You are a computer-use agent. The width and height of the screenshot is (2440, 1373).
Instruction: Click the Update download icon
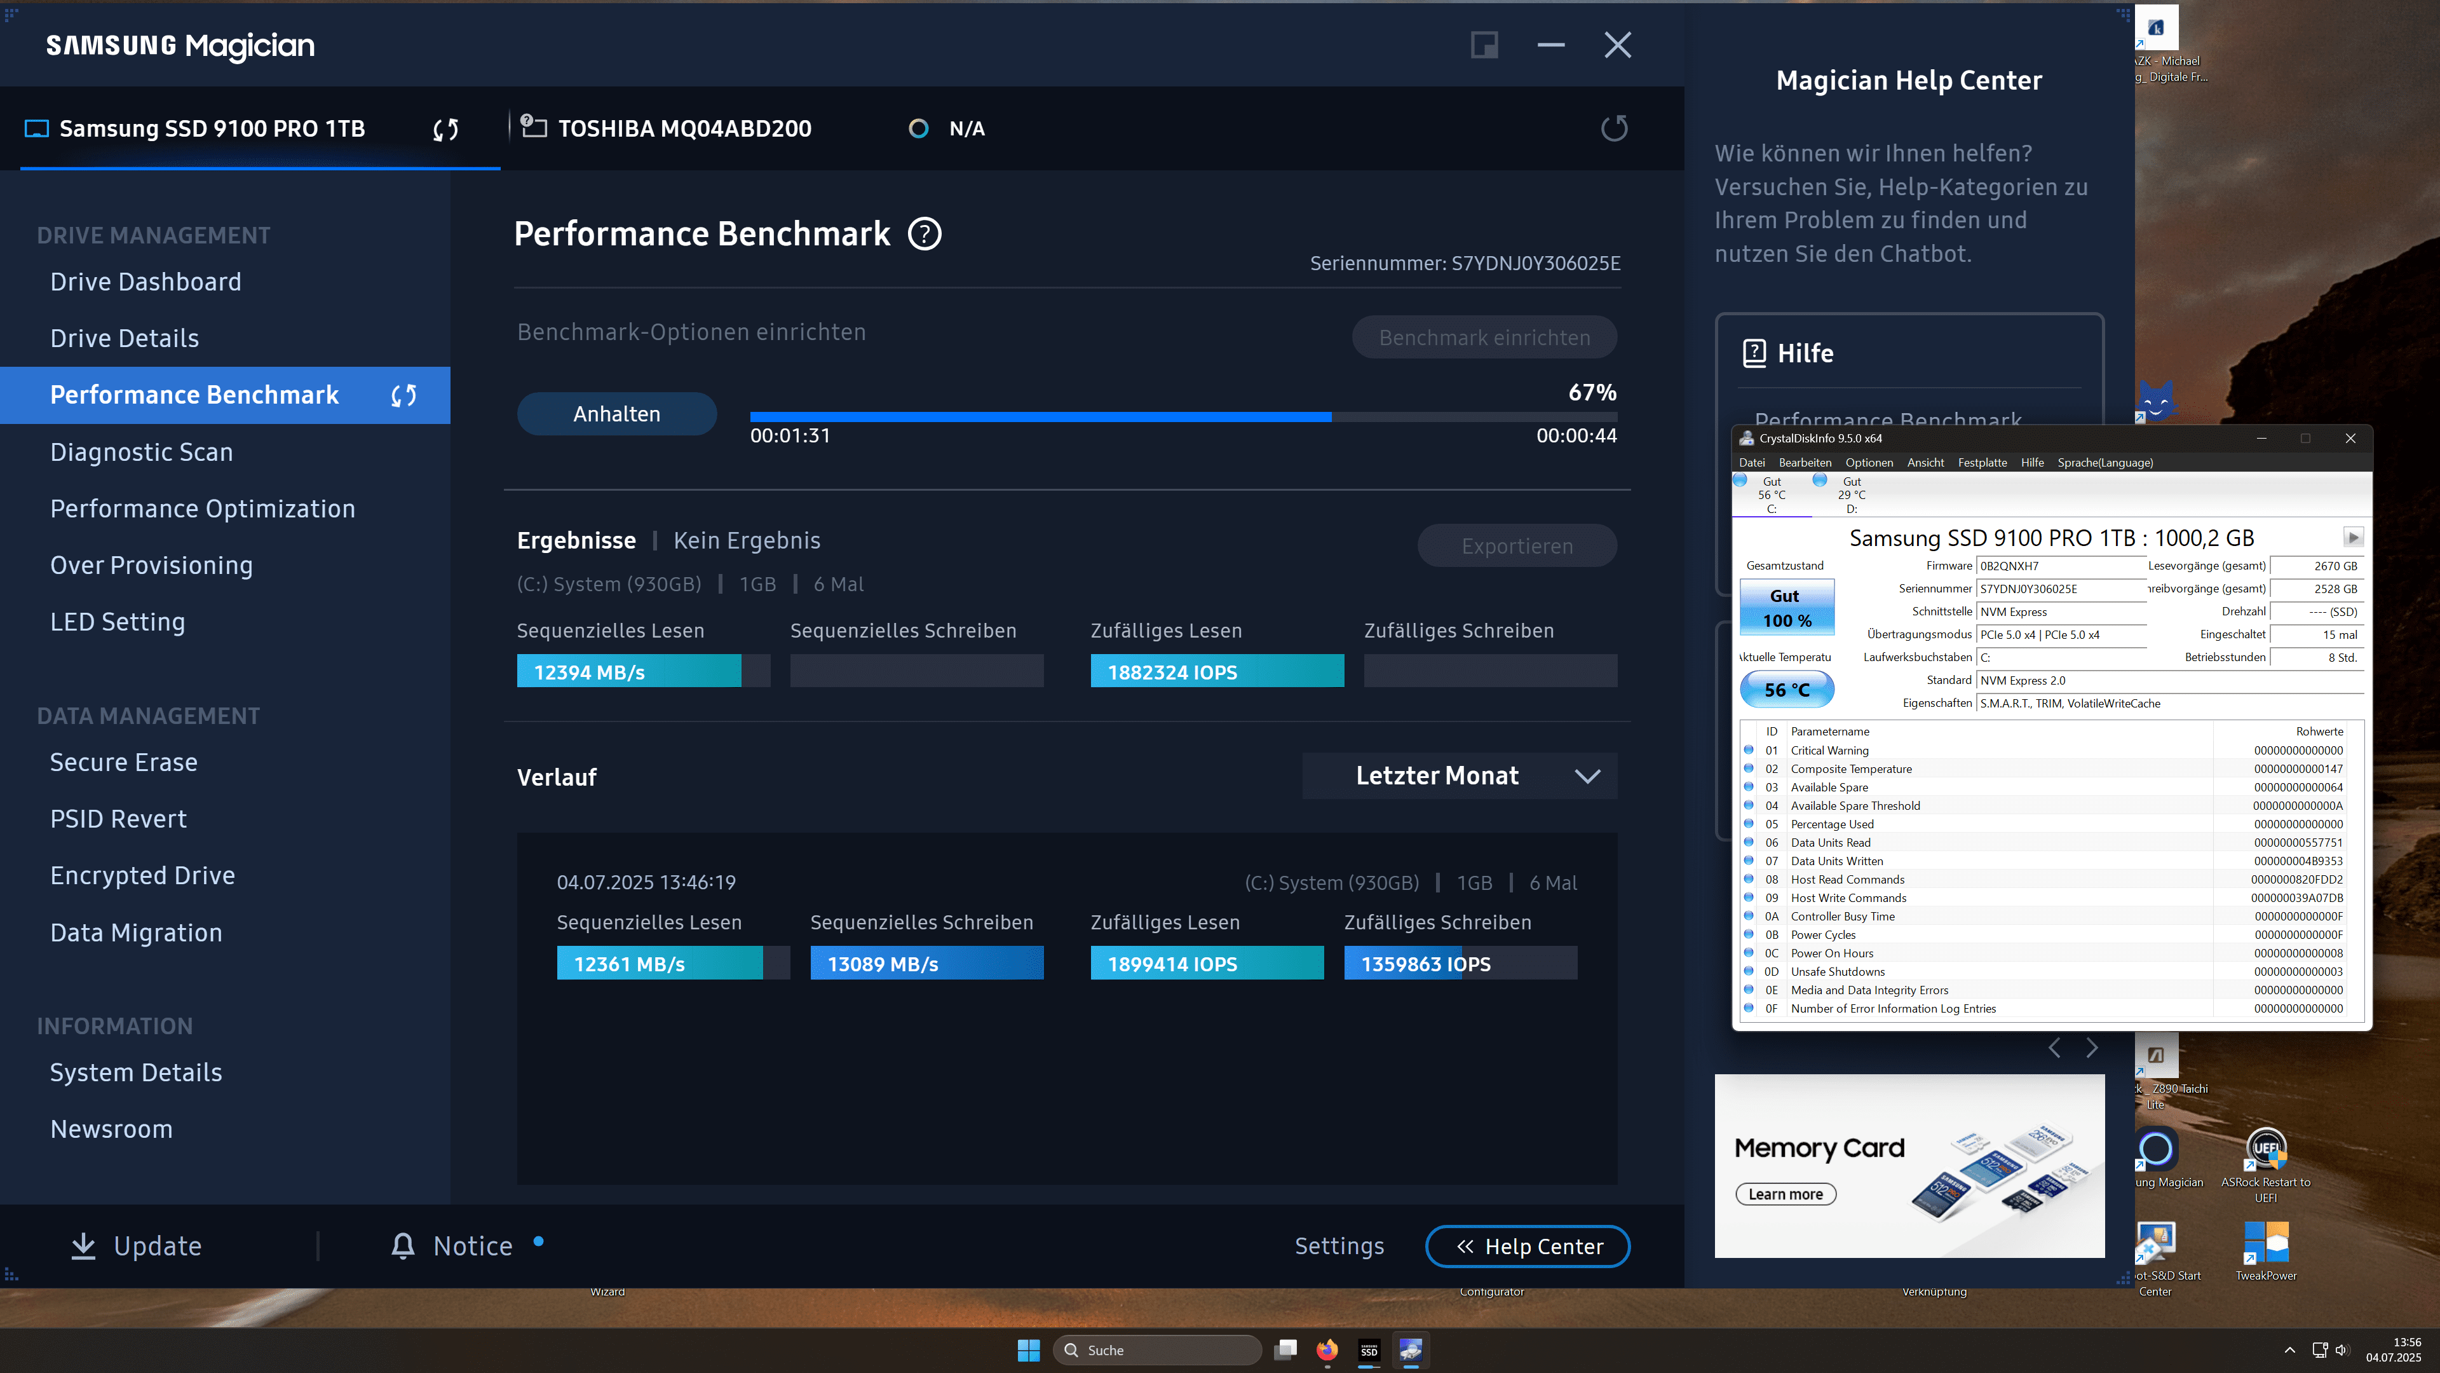(x=83, y=1246)
